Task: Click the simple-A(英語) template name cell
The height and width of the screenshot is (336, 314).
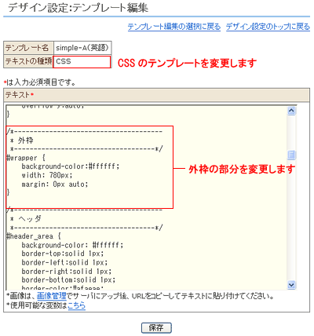Action: tap(82, 48)
